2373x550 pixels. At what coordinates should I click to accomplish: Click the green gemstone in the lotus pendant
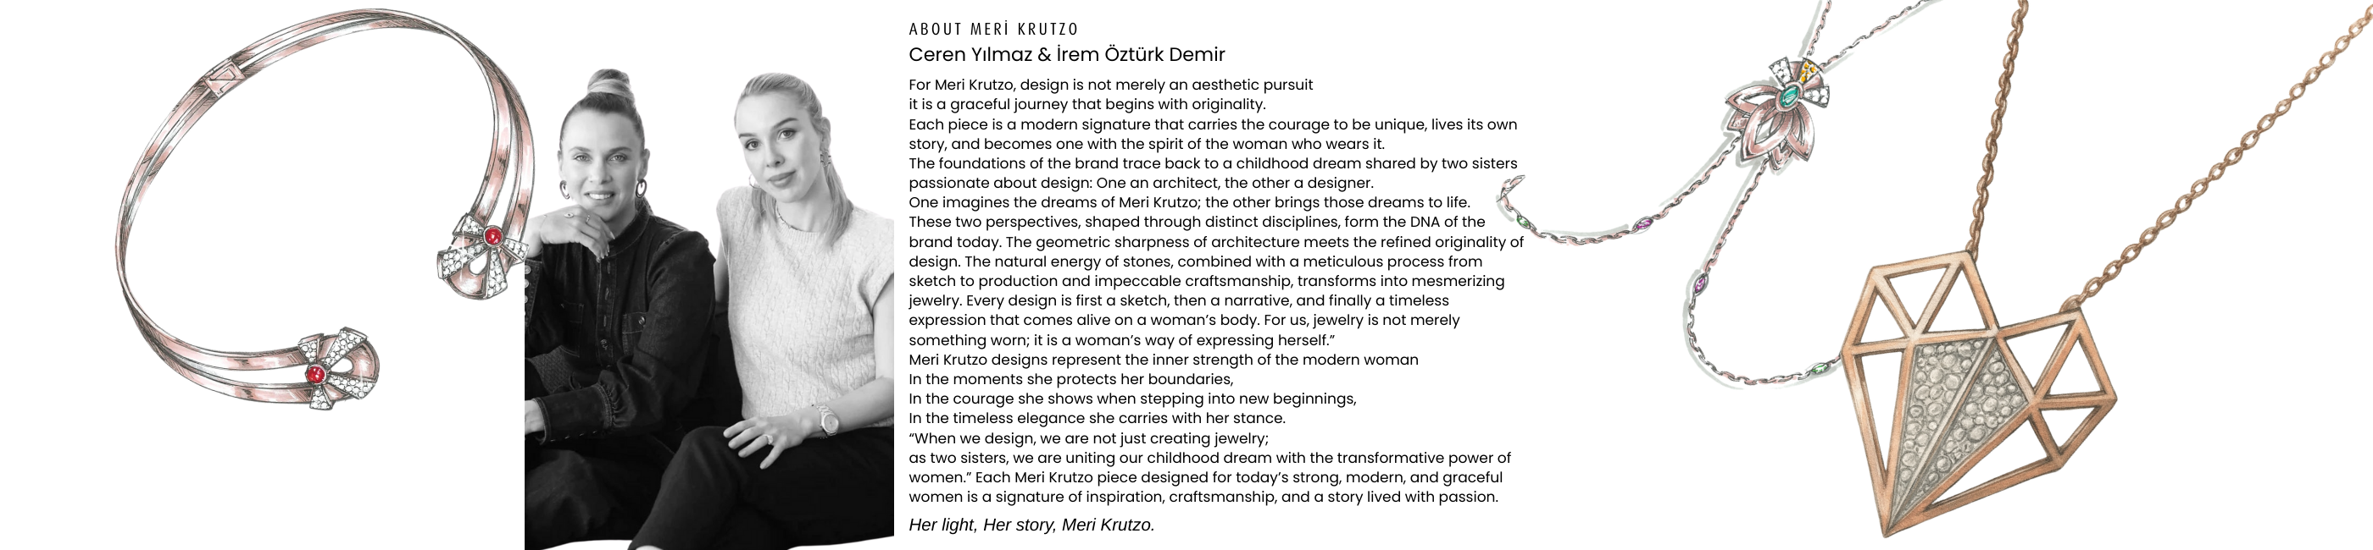tap(1789, 96)
